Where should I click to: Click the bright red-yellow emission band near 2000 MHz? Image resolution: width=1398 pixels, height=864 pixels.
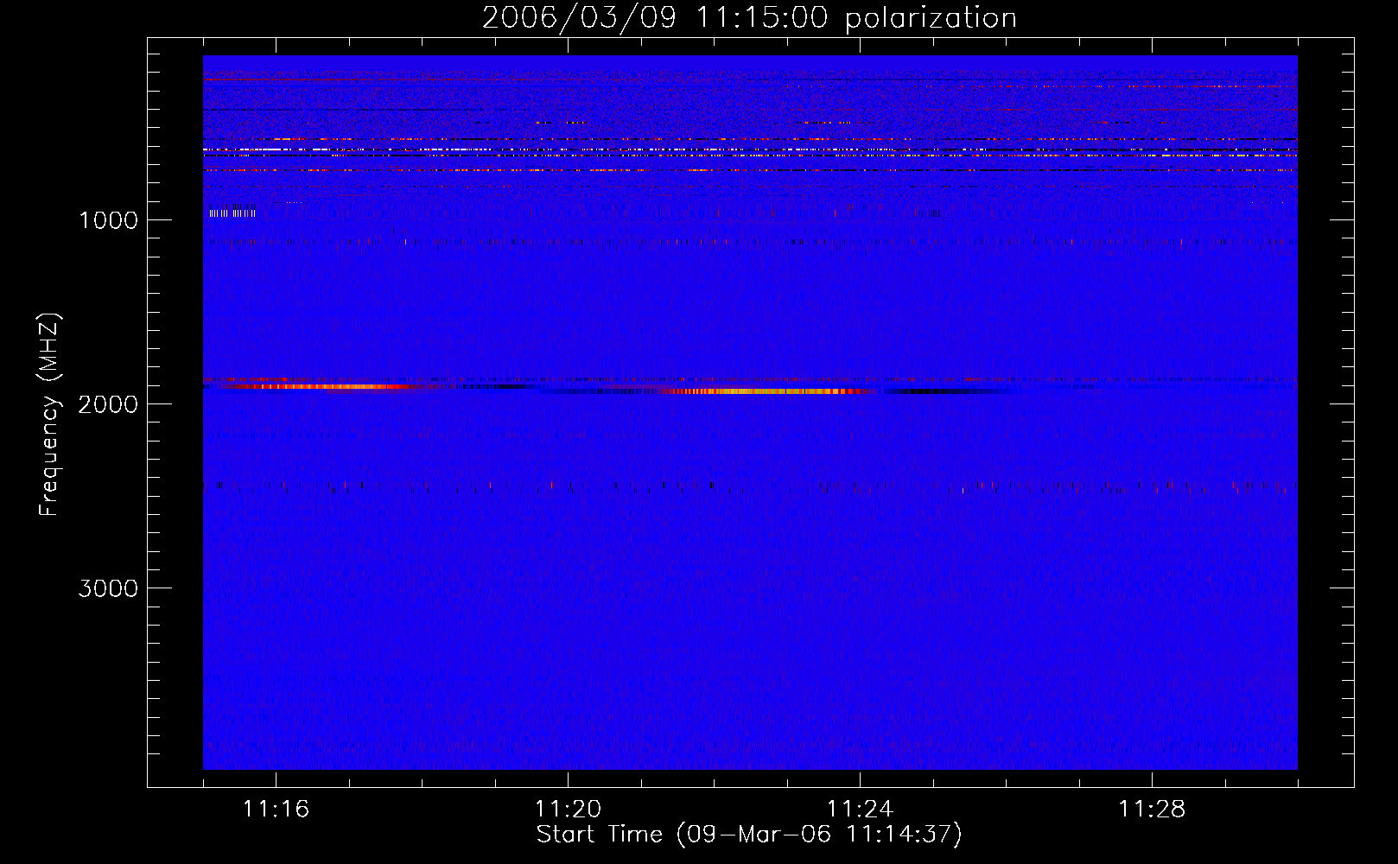(x=765, y=391)
